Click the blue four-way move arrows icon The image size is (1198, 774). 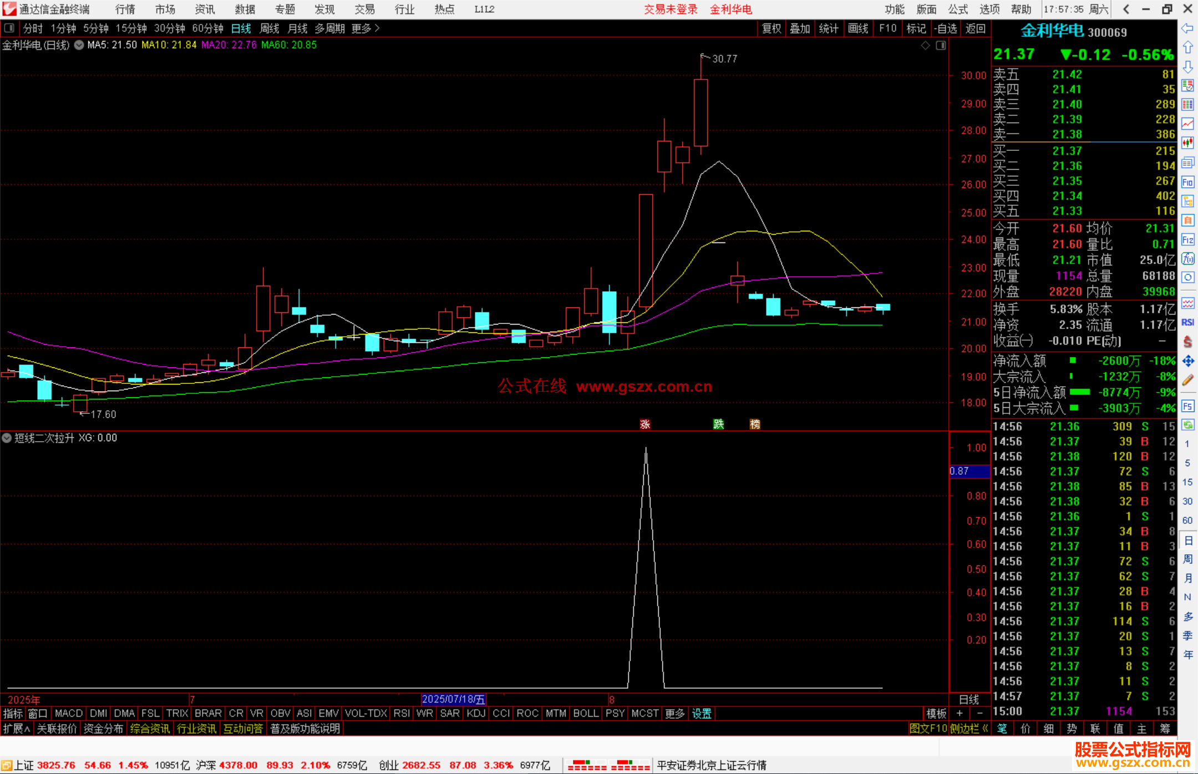pos(1187,361)
